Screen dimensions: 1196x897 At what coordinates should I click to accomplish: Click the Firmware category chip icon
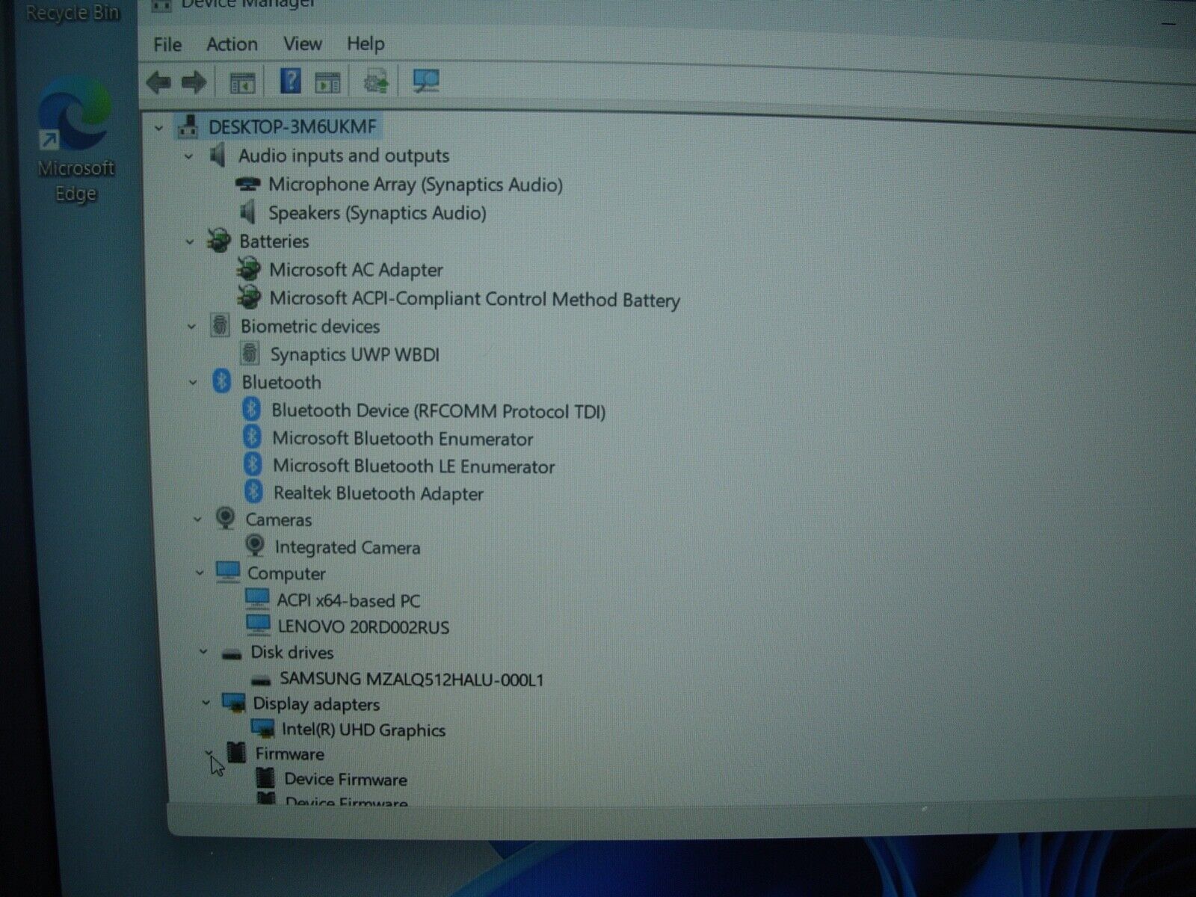(237, 752)
